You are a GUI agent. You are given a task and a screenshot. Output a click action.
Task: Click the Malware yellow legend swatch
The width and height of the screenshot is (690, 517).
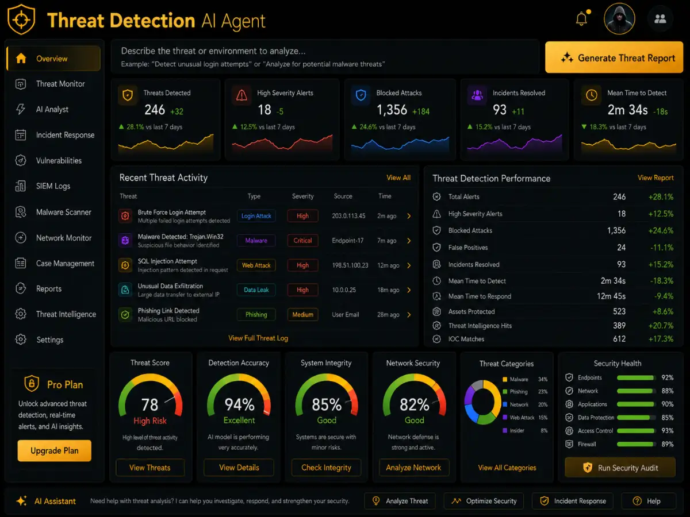tap(505, 380)
